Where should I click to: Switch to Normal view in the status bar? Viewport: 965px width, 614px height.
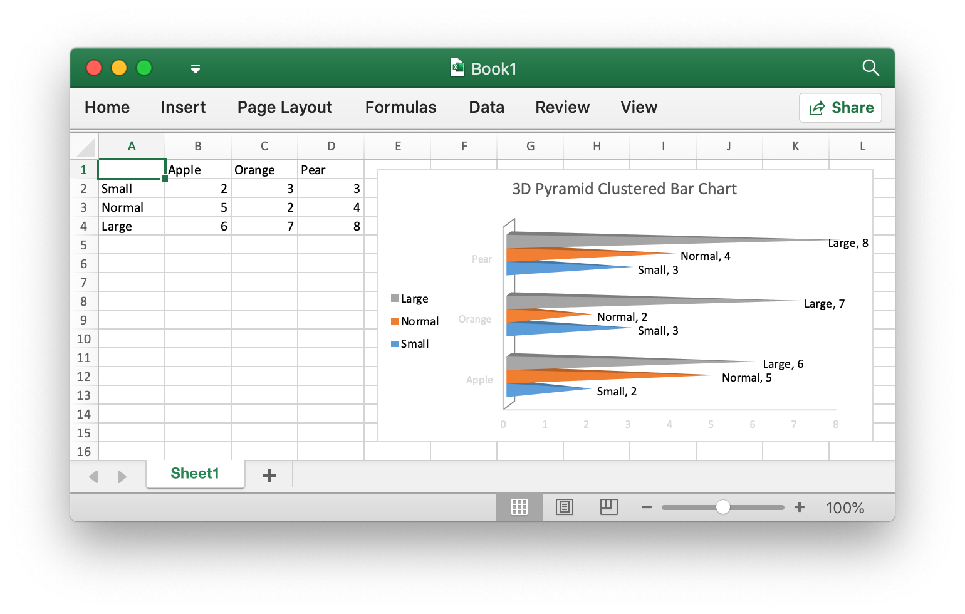519,507
